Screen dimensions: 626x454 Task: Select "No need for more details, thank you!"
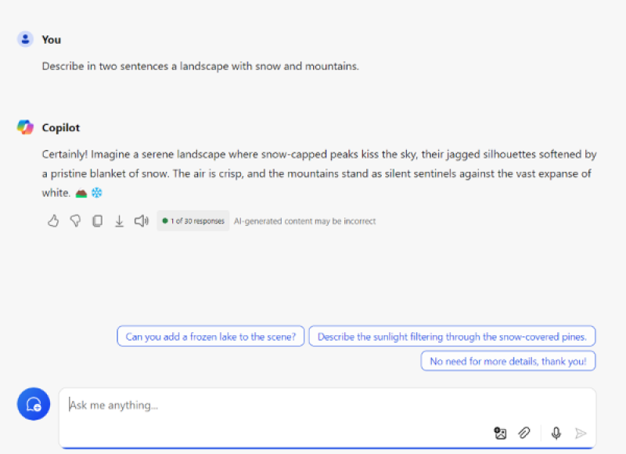(x=508, y=361)
